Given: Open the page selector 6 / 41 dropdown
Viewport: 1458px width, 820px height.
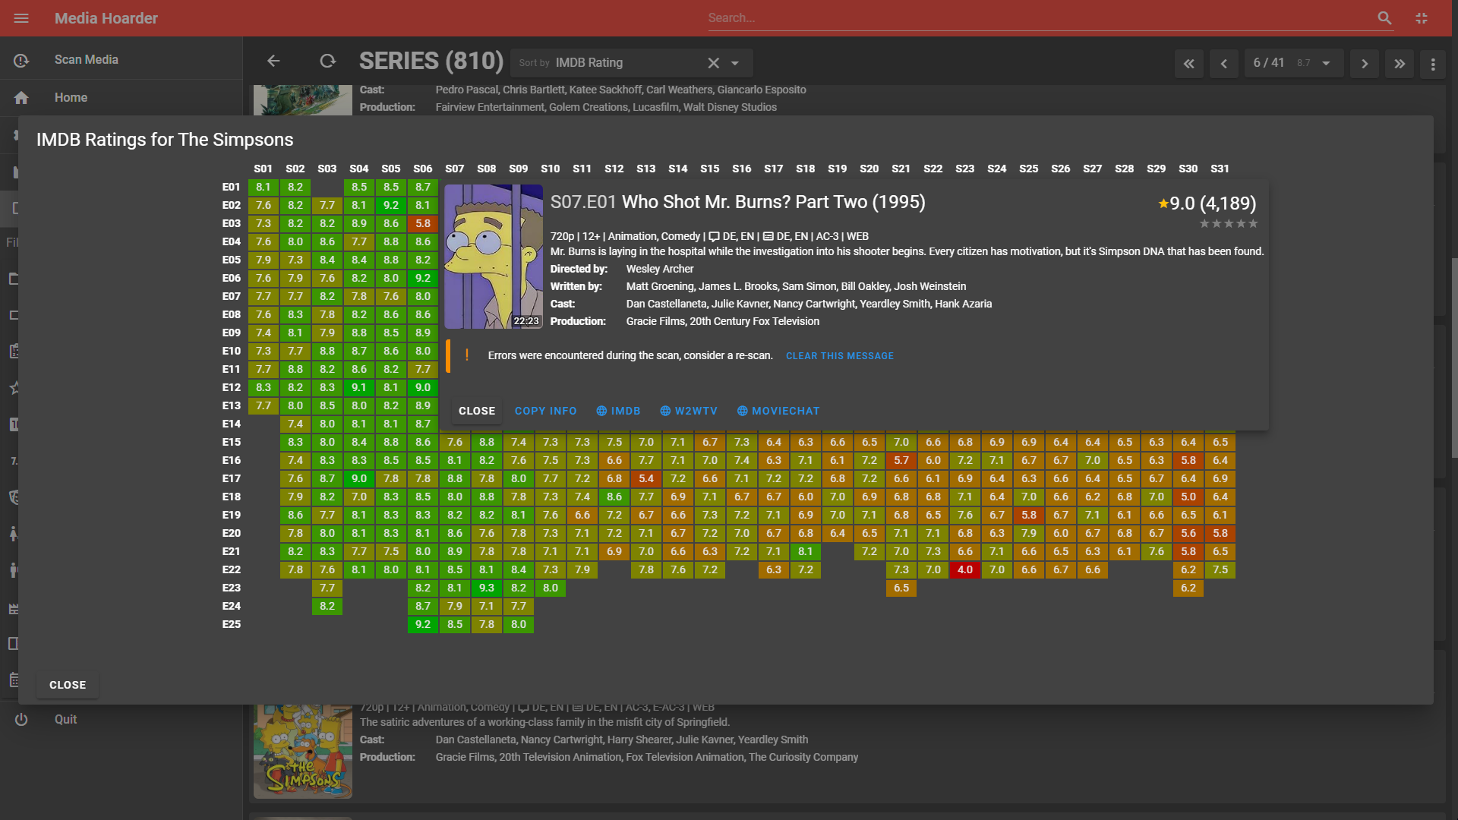Looking at the screenshot, I should (1293, 63).
